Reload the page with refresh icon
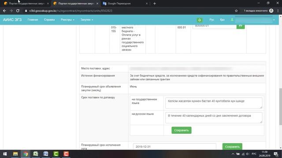The width and height of the screenshot is (282, 158). tap(18, 11)
